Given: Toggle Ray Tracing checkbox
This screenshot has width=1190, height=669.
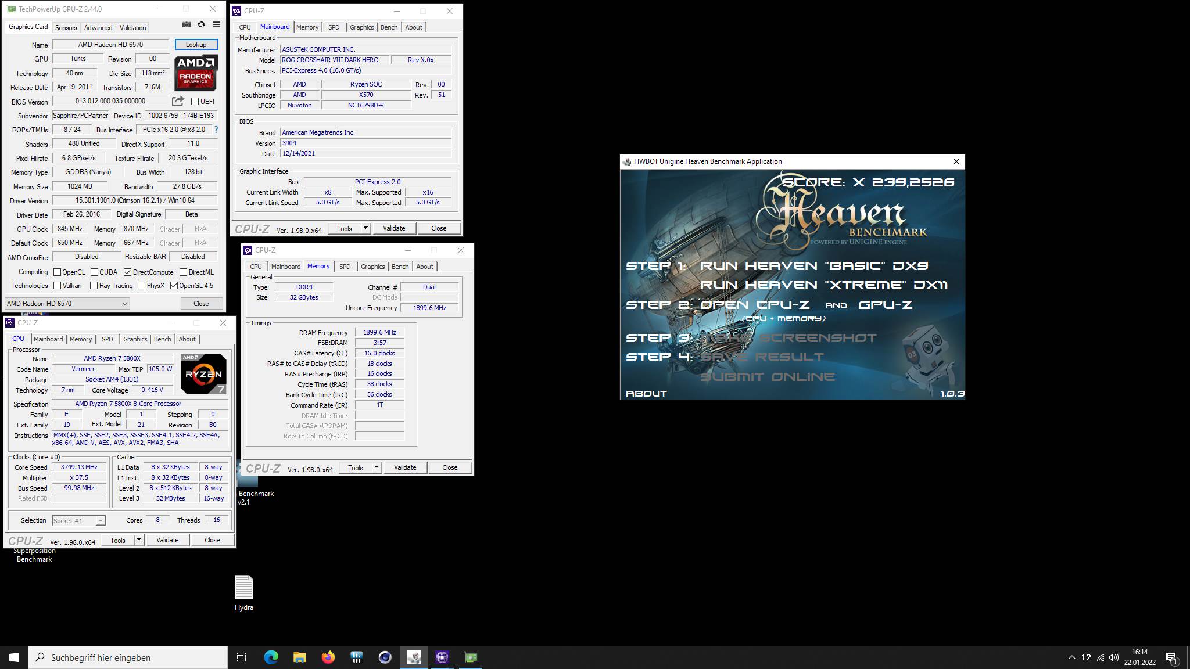Looking at the screenshot, I should (x=94, y=286).
